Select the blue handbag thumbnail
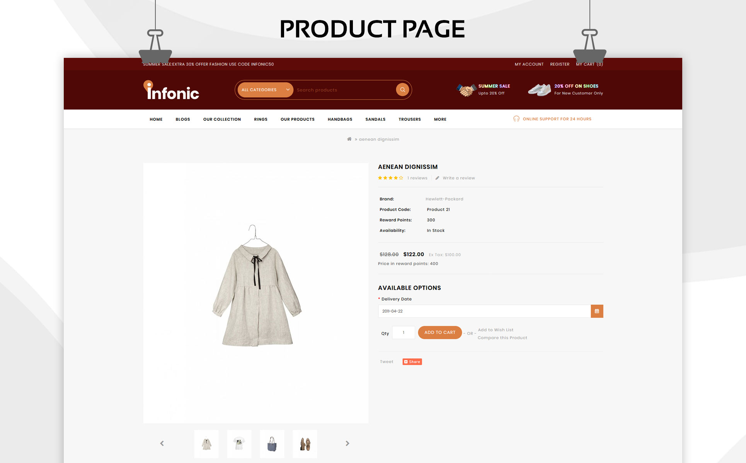 272,444
